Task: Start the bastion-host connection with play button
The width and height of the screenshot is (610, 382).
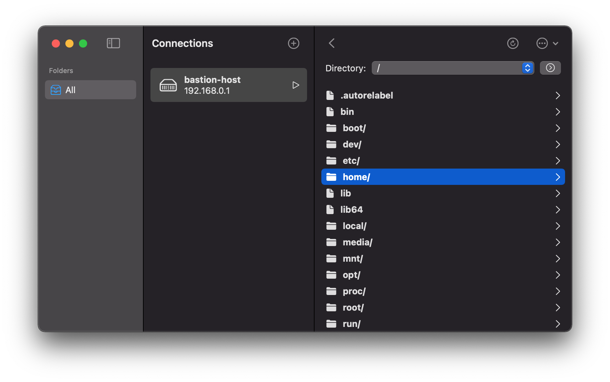Action: (295, 85)
